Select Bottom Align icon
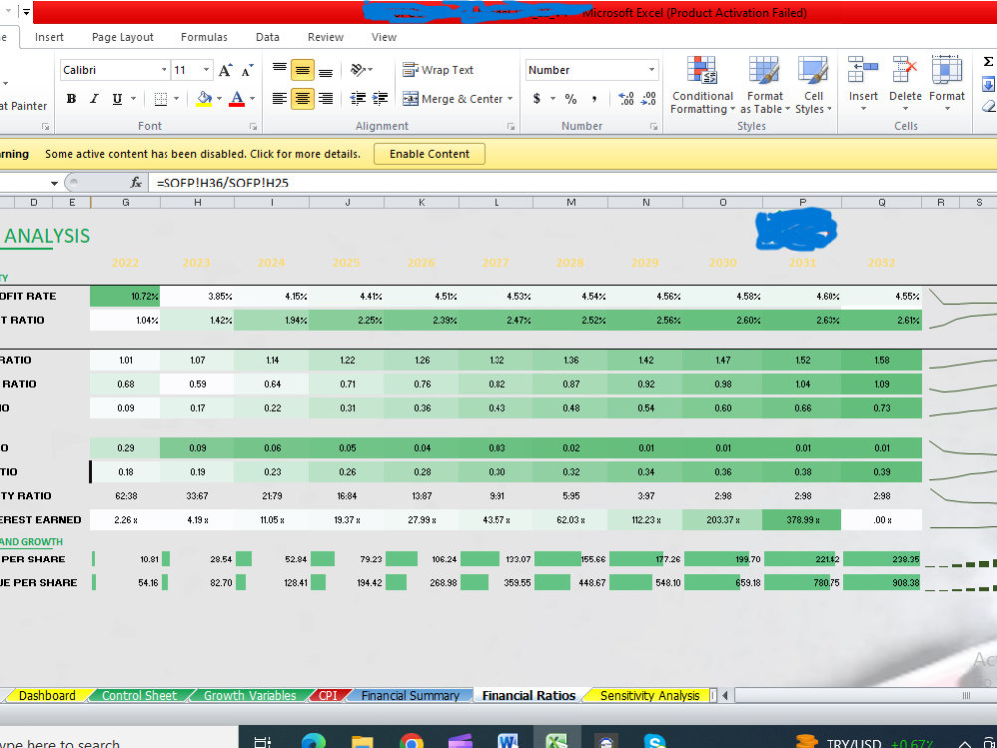This screenshot has height=748, width=997. pos(326,70)
